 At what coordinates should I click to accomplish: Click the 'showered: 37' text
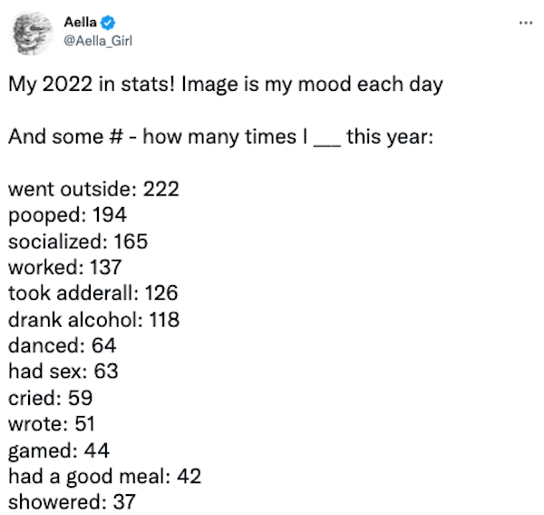click(72, 502)
